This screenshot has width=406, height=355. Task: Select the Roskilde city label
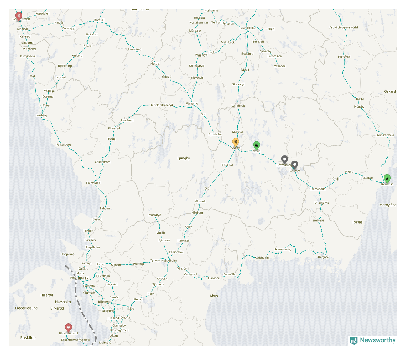(28, 338)
